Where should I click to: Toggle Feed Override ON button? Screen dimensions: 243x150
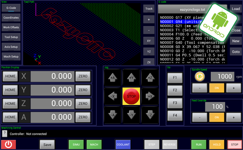216,118
